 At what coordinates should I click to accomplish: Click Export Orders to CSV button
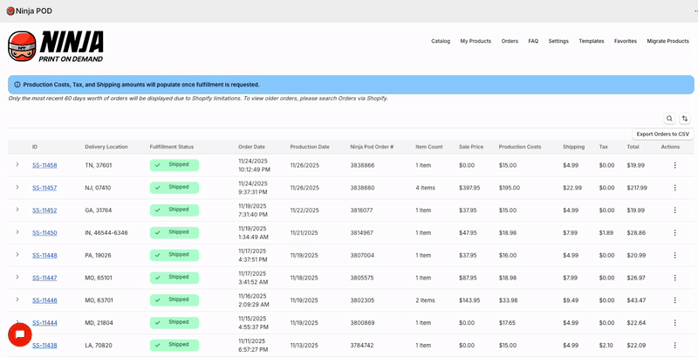click(662, 134)
